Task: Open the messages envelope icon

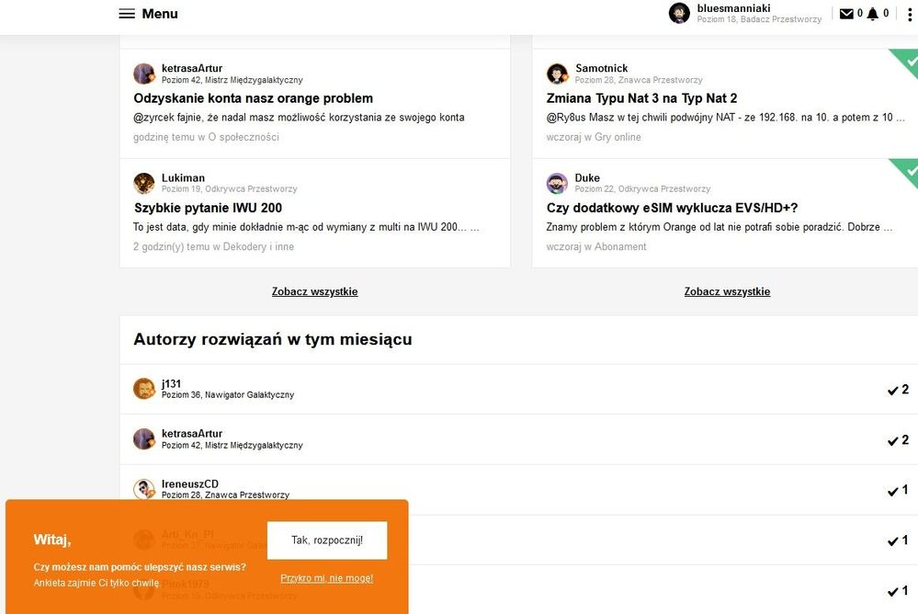Action: tap(846, 14)
